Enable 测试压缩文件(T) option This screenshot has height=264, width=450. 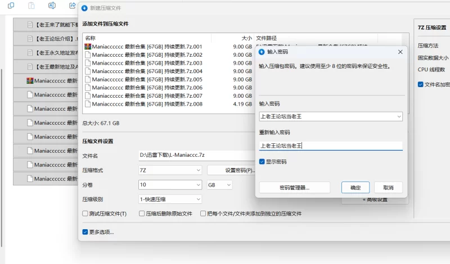point(85,213)
